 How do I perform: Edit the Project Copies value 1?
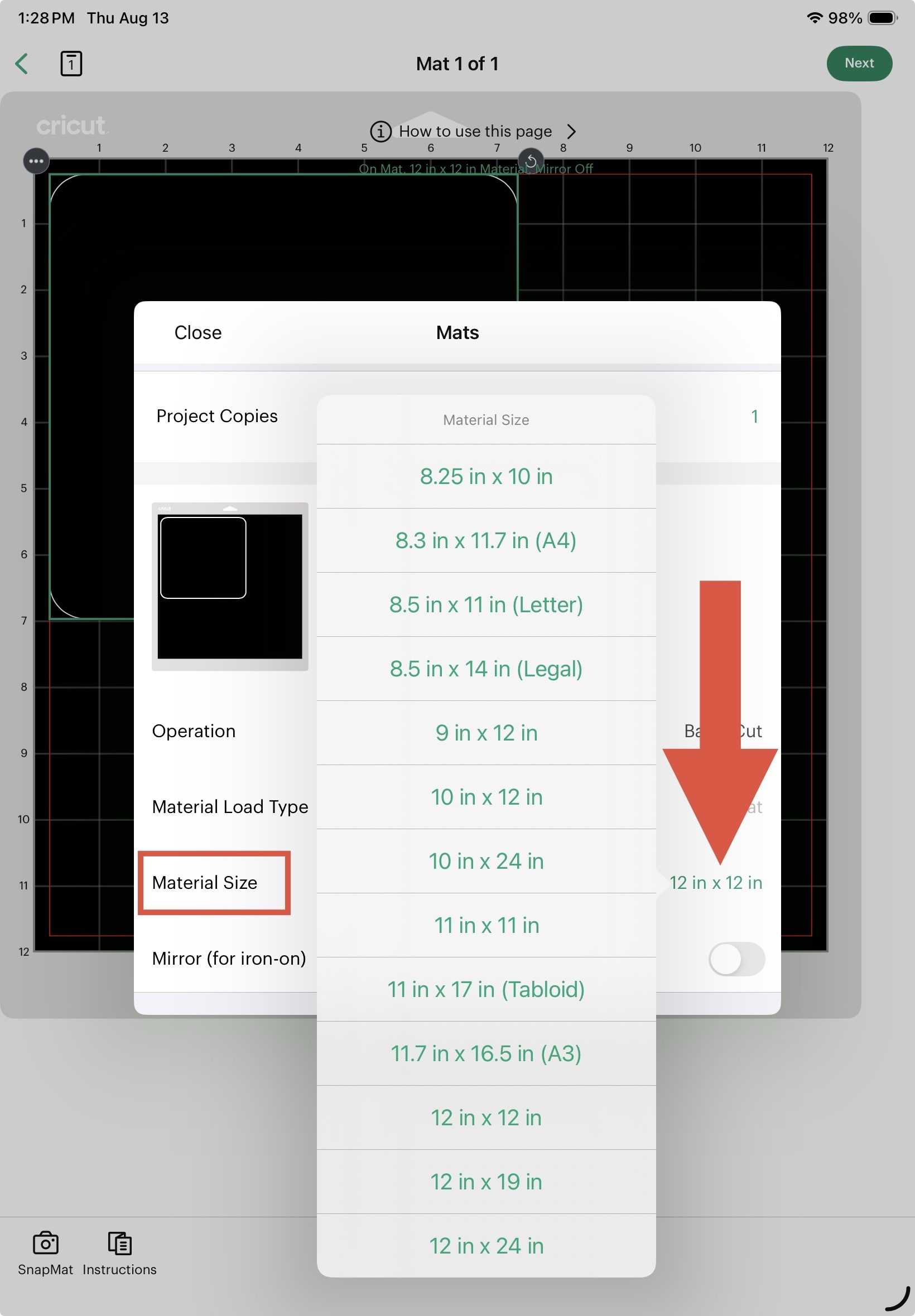pos(754,417)
